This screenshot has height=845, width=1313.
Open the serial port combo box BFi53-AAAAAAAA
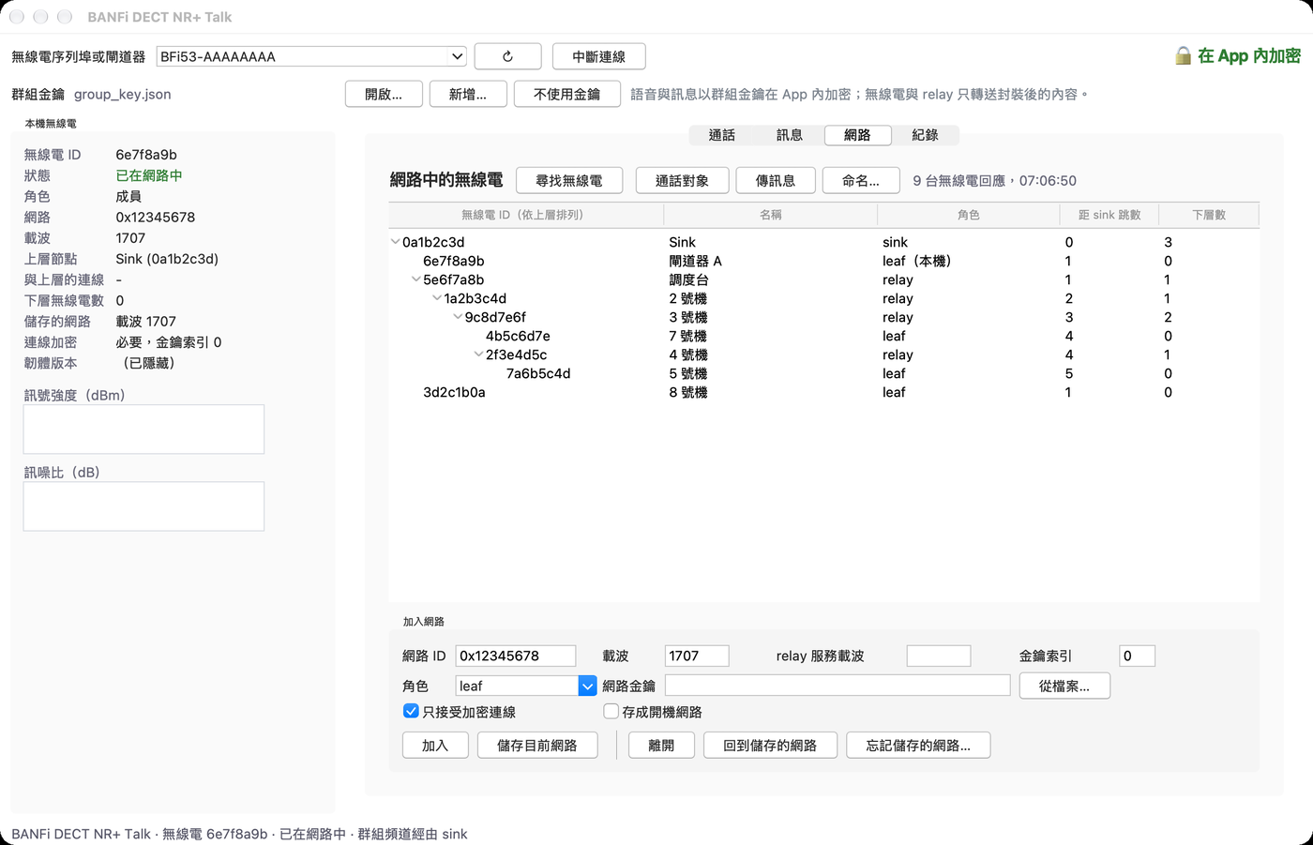pos(311,56)
